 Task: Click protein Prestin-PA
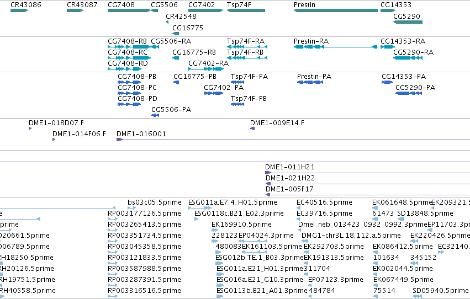(310, 82)
